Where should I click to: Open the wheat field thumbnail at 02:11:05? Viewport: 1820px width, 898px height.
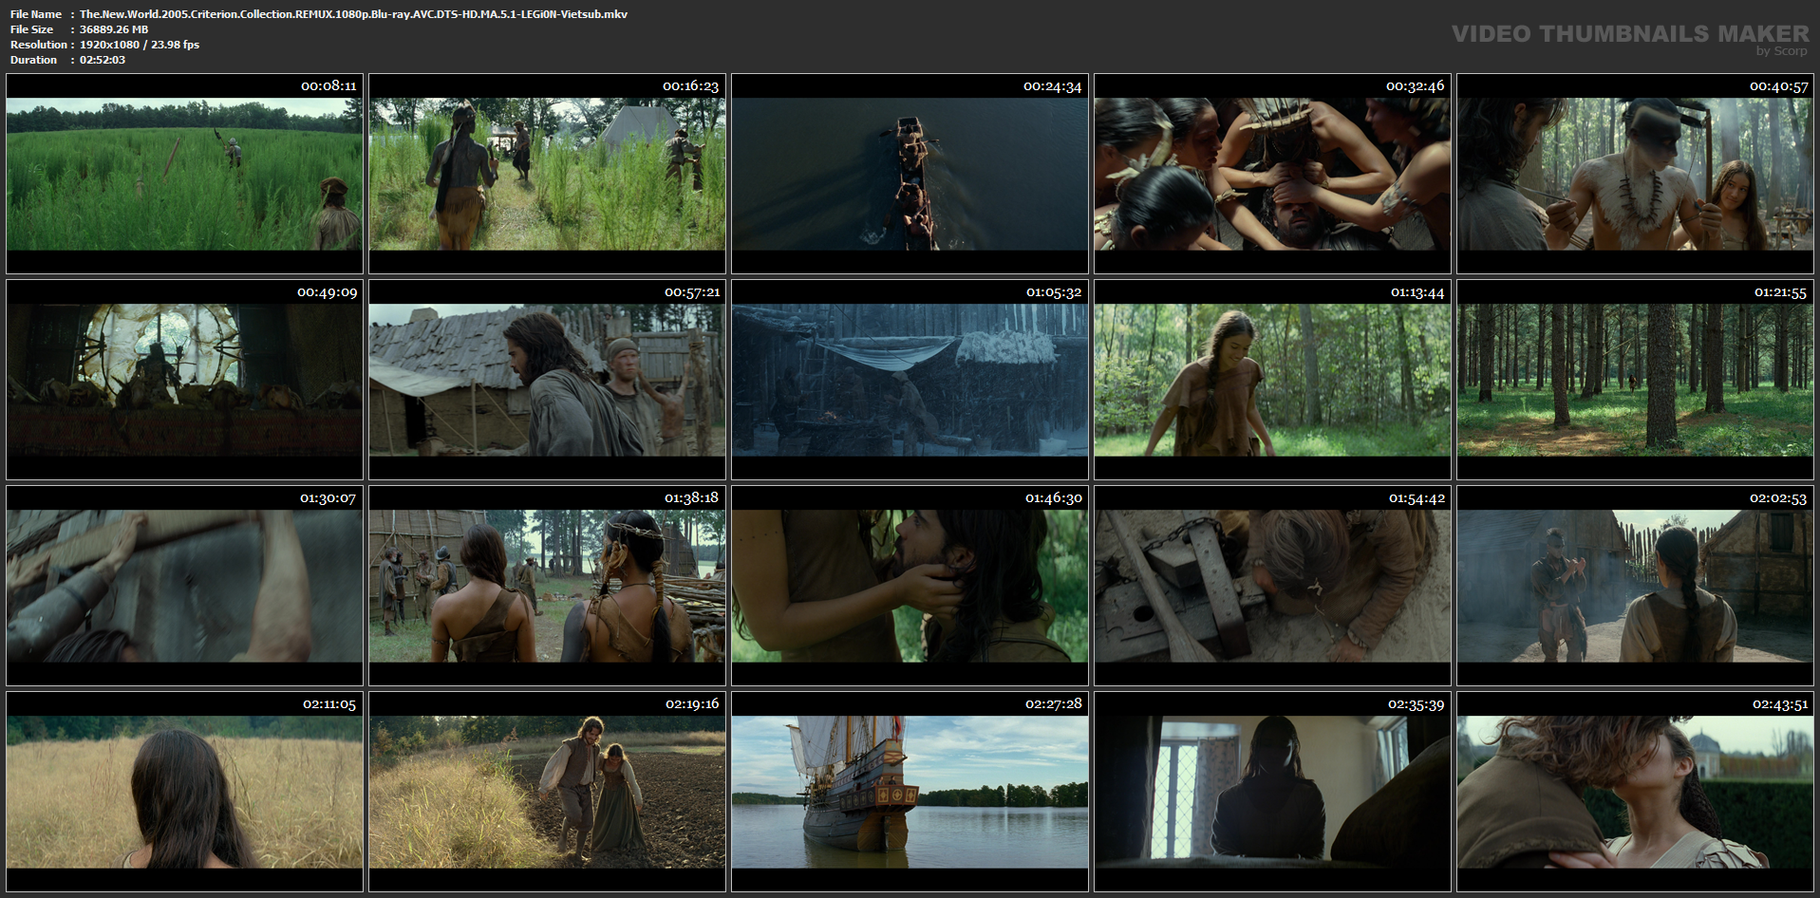tap(184, 792)
